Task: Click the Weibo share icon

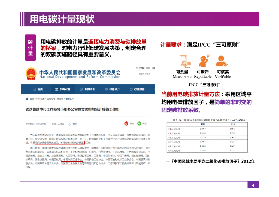Action: [x=127, y=123]
